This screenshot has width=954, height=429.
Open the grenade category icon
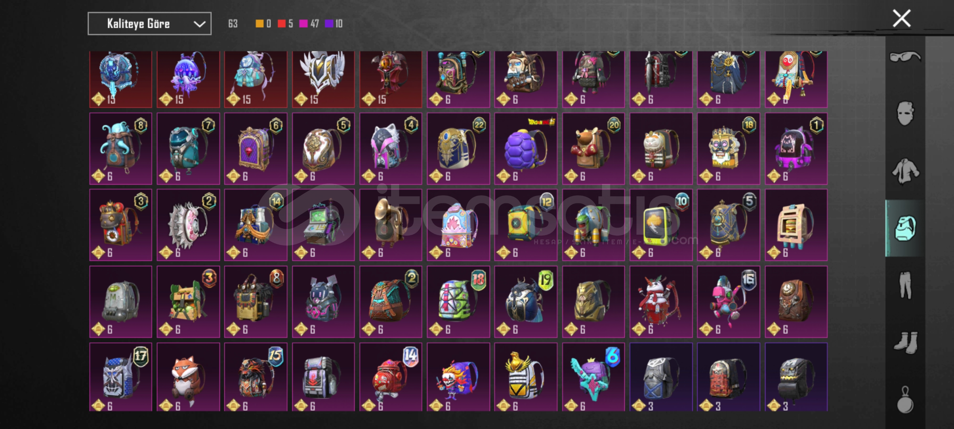905,400
